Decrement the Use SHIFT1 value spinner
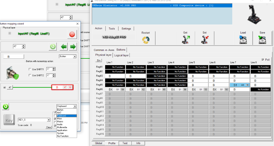Screen dimensions: 274x146 54,70
